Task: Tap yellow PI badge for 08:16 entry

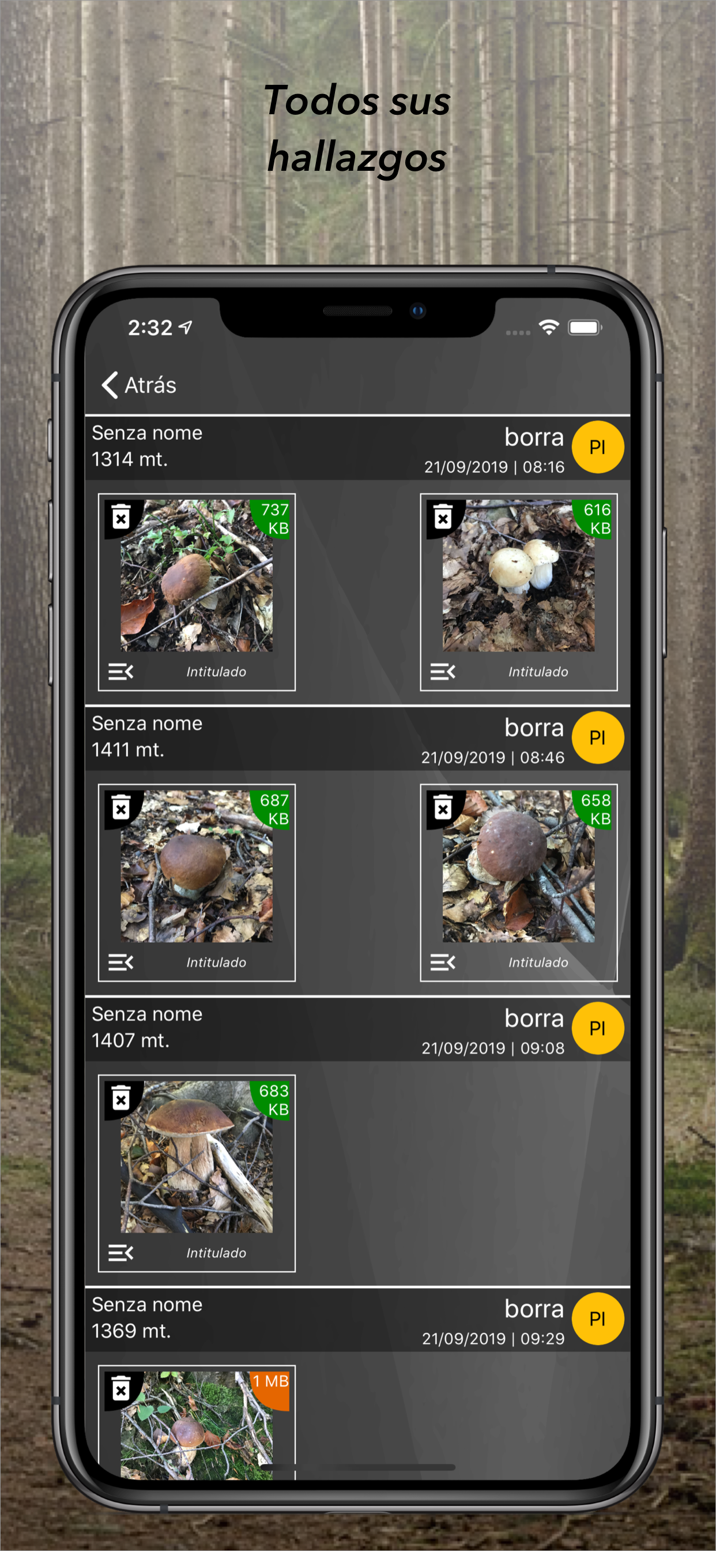Action: (597, 447)
